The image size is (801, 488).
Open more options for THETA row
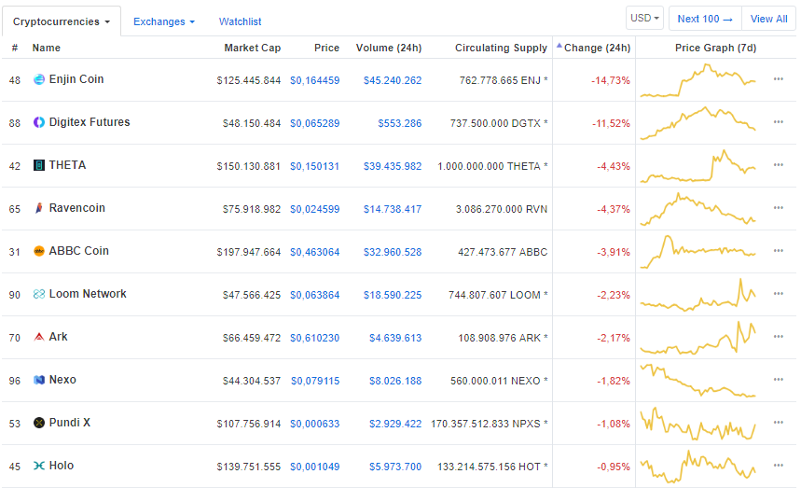[x=778, y=165]
